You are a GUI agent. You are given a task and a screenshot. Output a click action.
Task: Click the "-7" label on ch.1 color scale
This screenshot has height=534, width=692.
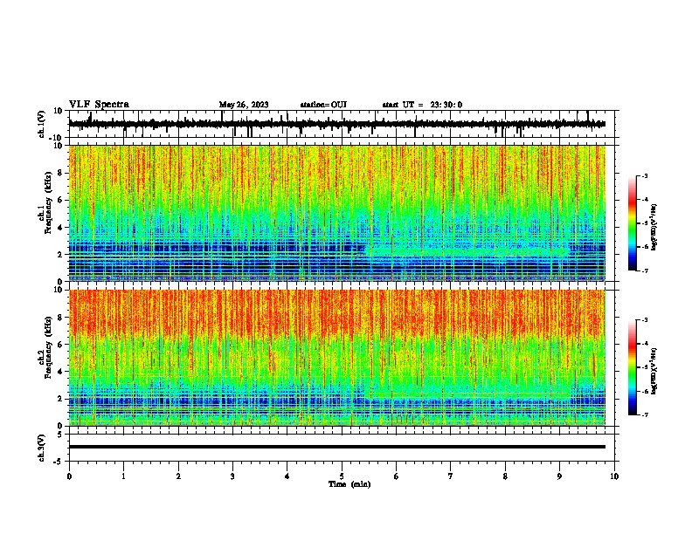645,270
